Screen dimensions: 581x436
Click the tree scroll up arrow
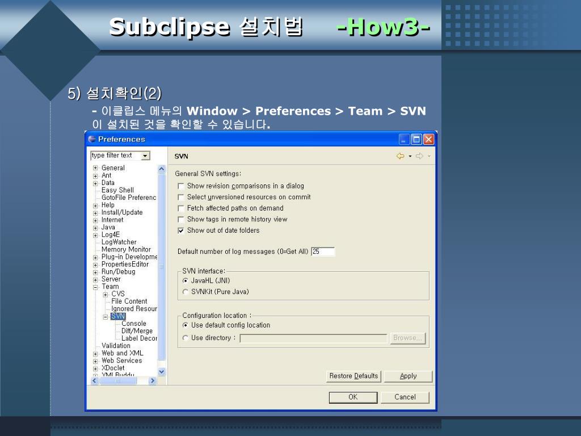coord(162,169)
